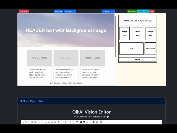Open the spell check dropdown icon
Viewport: 177px width, 133px height.
click(66, 122)
